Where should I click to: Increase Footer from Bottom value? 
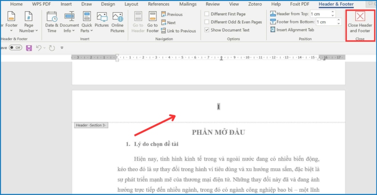[338, 20]
